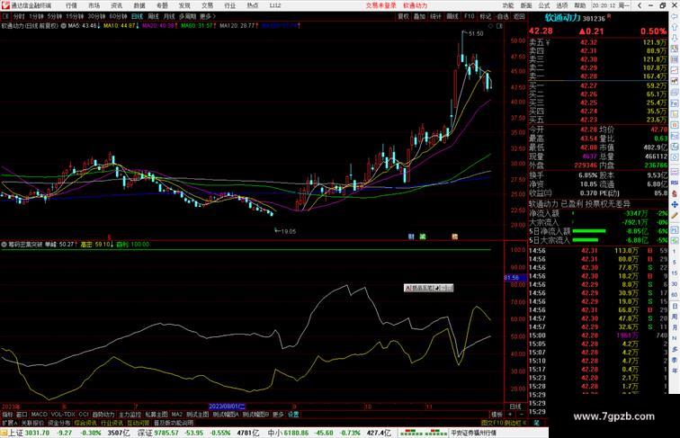The height and width of the screenshot is (438, 680).
Task: Click the round icon before 筹码密集突破
Action: [x=4, y=245]
